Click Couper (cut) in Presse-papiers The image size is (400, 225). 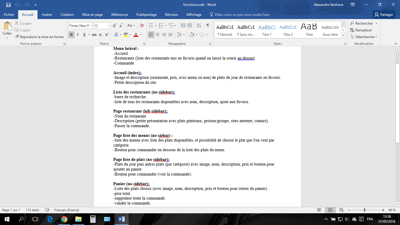[x=23, y=23]
